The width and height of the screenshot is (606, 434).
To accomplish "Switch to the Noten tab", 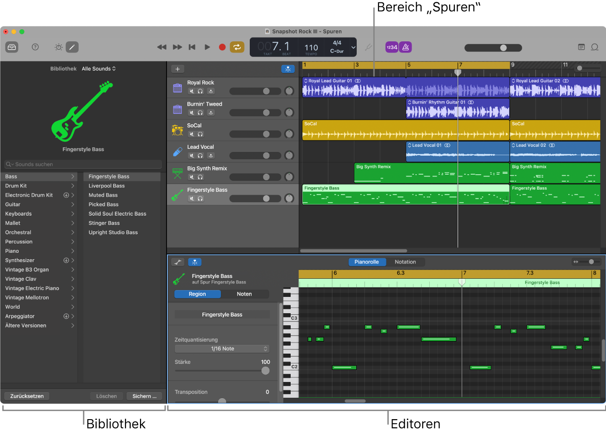I will click(x=245, y=294).
